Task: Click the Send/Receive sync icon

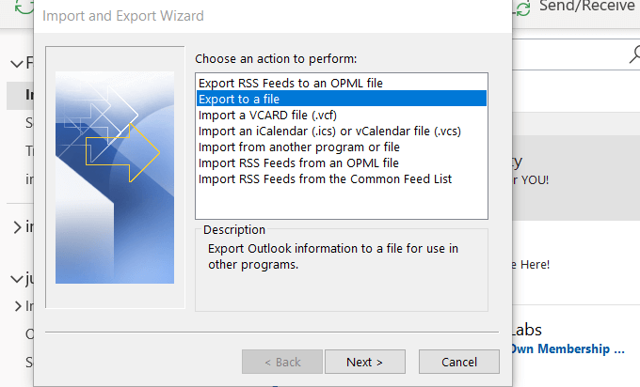Action: (524, 7)
